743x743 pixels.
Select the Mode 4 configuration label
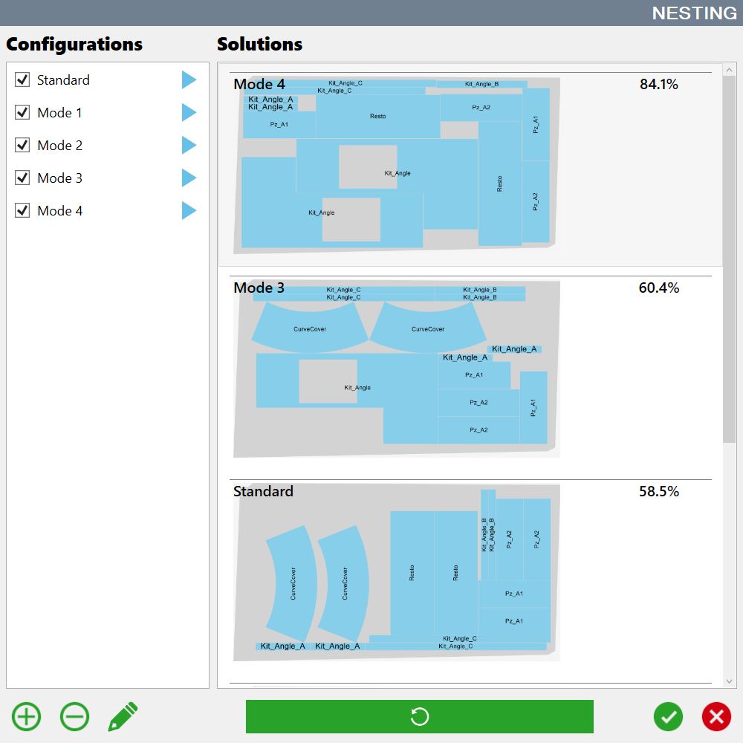coord(59,211)
